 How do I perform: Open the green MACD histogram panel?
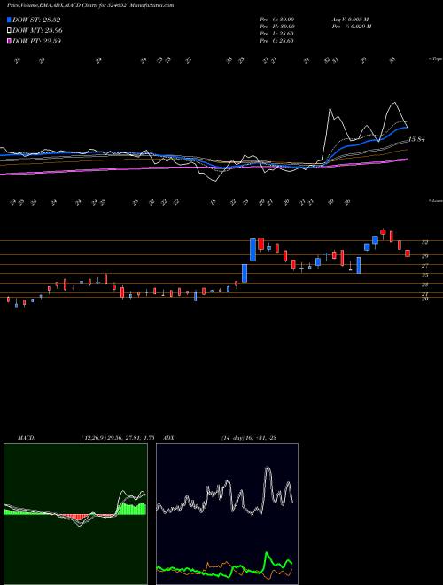[75, 514]
